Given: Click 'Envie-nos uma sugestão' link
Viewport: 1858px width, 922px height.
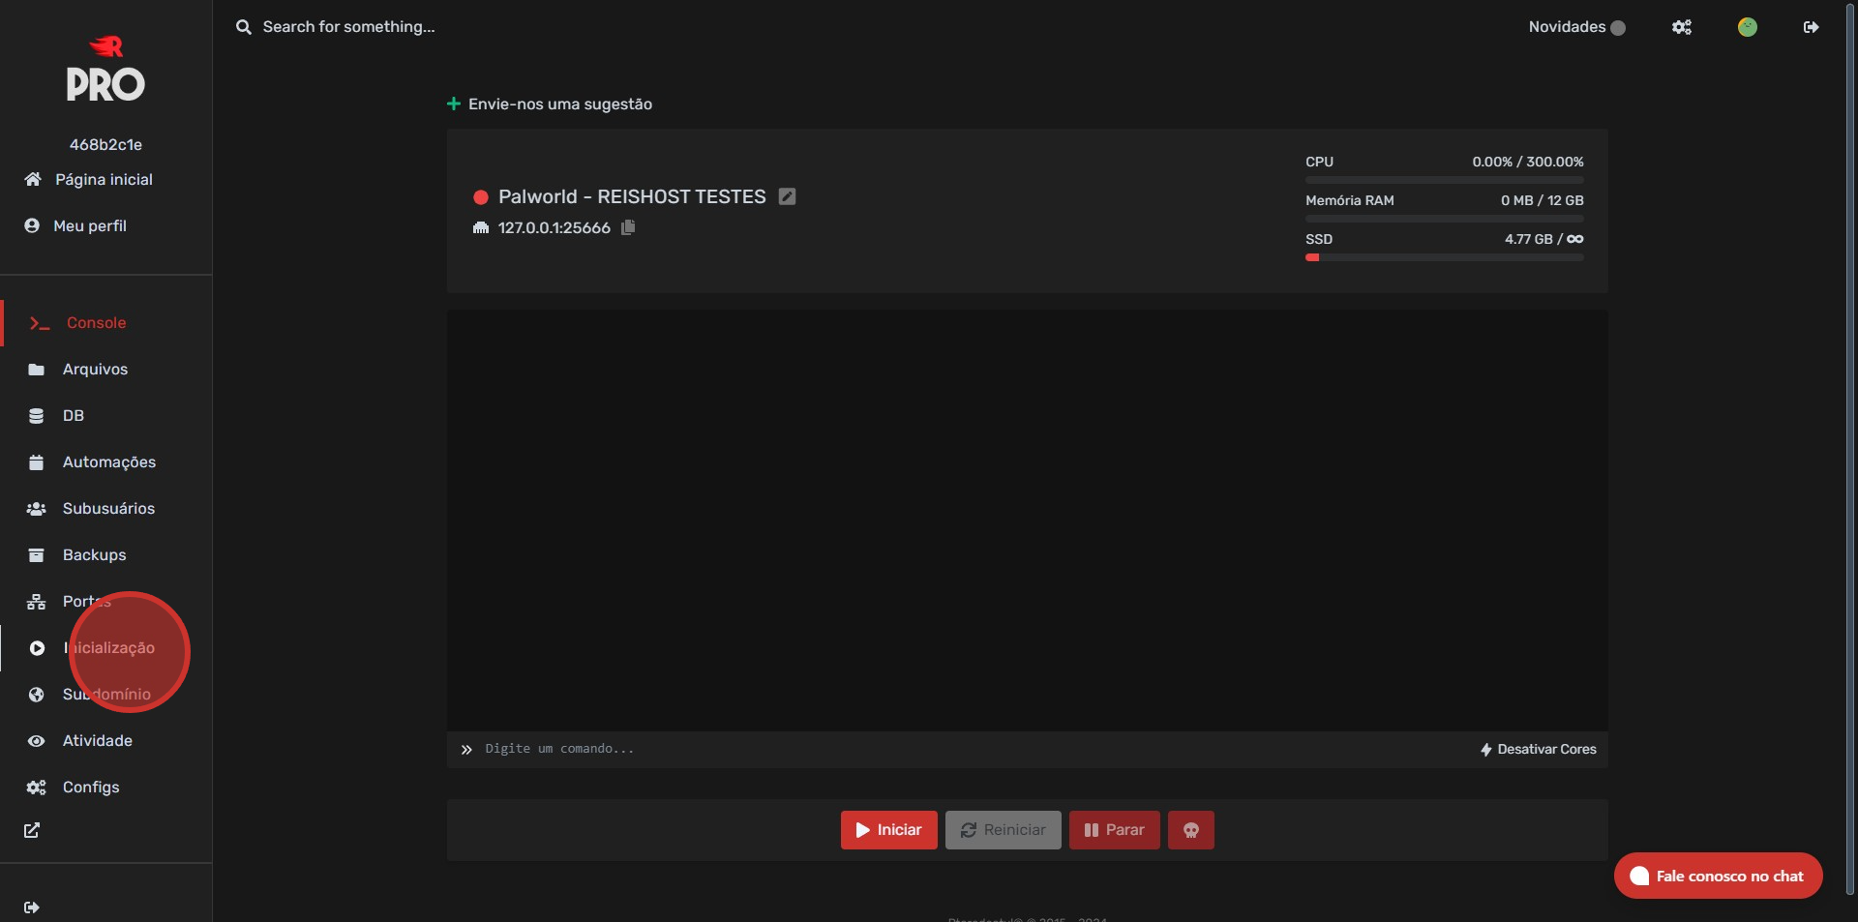Looking at the screenshot, I should pos(549,104).
